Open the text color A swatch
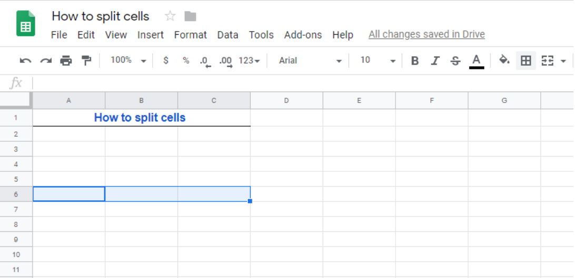 pos(477,61)
